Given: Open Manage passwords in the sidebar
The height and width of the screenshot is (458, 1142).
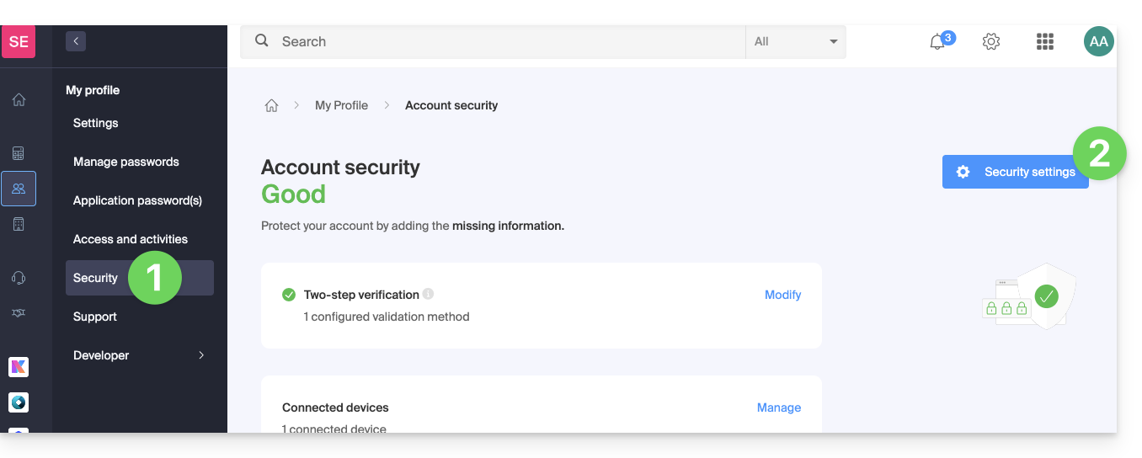Looking at the screenshot, I should point(126,162).
